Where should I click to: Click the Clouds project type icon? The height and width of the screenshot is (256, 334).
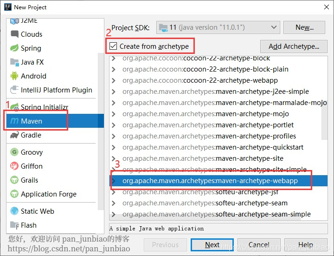pyautogui.click(x=14, y=34)
